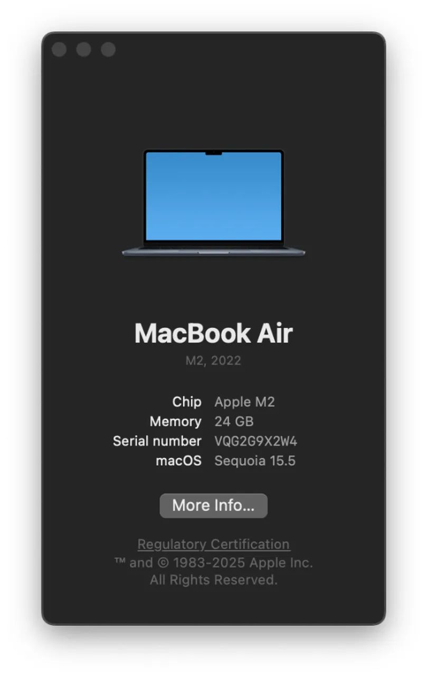Screen dimensions: 427x676
Task: Click the zoom window button
Action: [108, 50]
